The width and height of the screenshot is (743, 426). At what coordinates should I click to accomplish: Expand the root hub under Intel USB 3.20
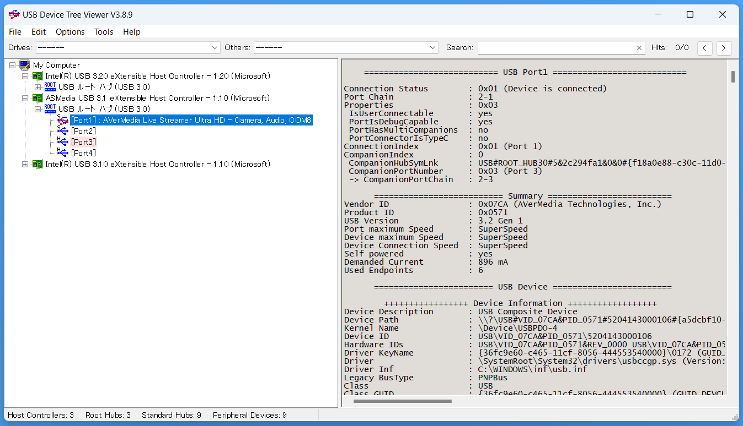click(38, 87)
